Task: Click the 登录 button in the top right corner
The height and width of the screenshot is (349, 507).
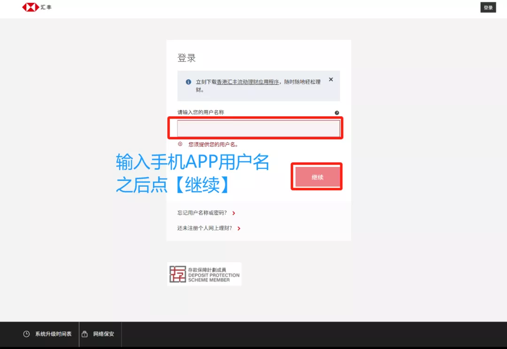Action: [x=488, y=7]
